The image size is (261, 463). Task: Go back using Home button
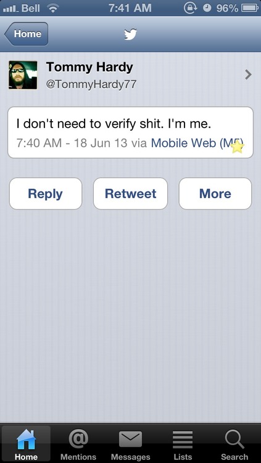click(x=27, y=34)
